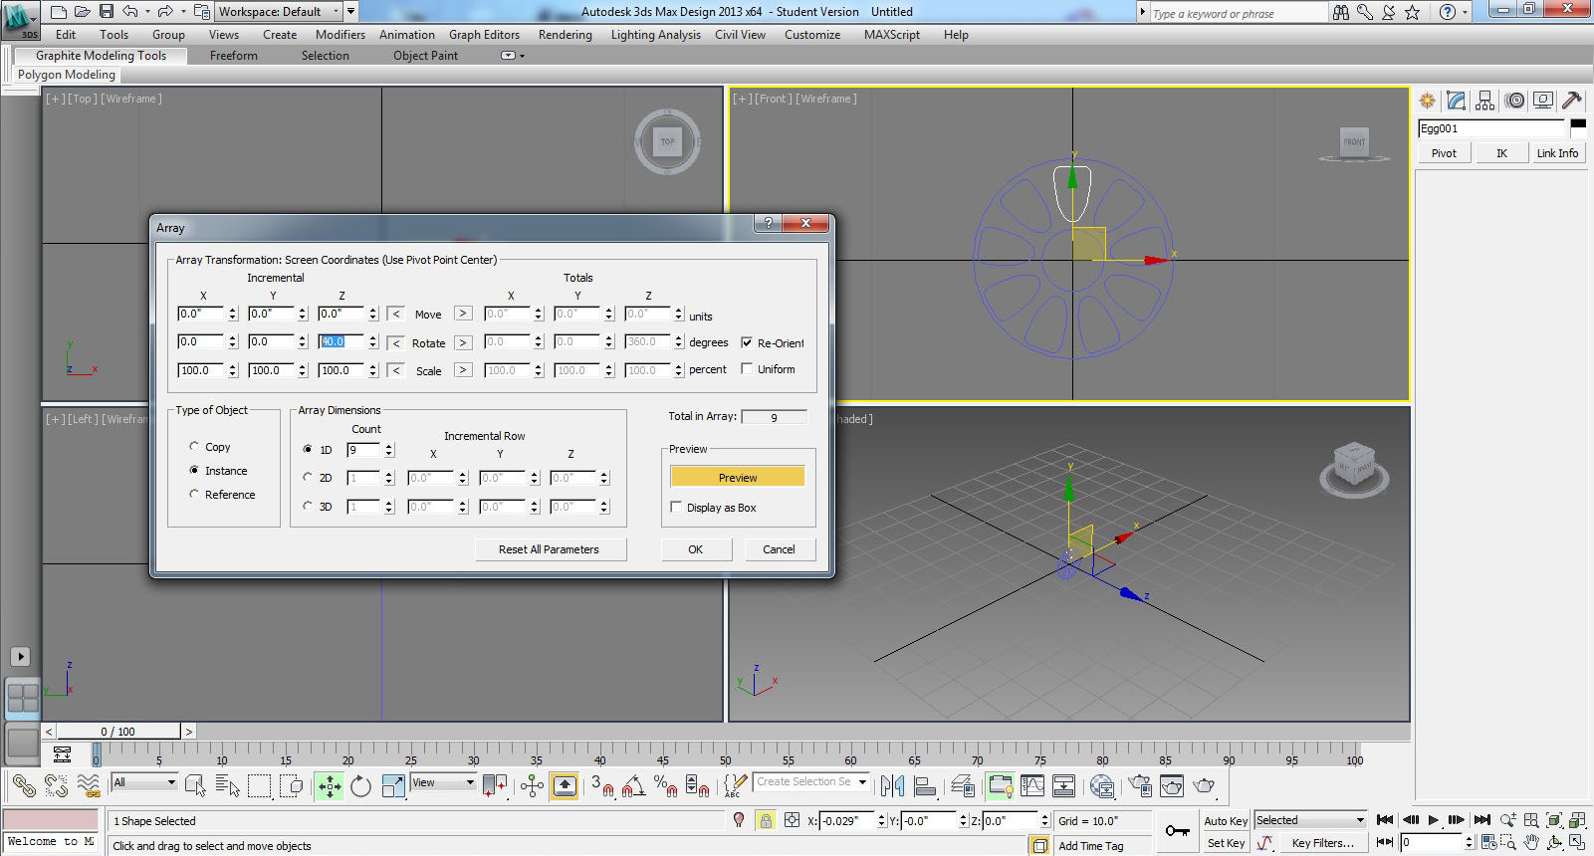Click the Unlink Selection icon
This screenshot has width=1594, height=856.
pyautogui.click(x=56, y=786)
